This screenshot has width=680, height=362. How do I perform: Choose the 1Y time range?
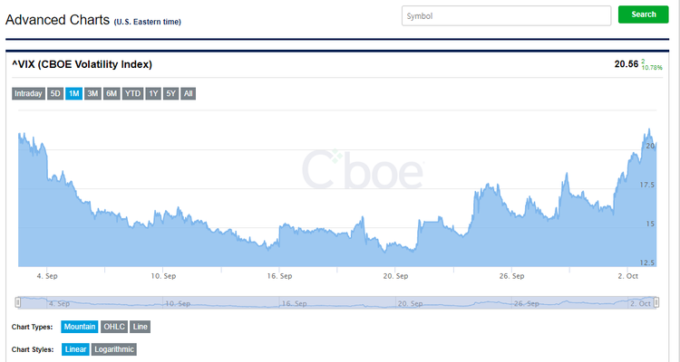(x=153, y=93)
